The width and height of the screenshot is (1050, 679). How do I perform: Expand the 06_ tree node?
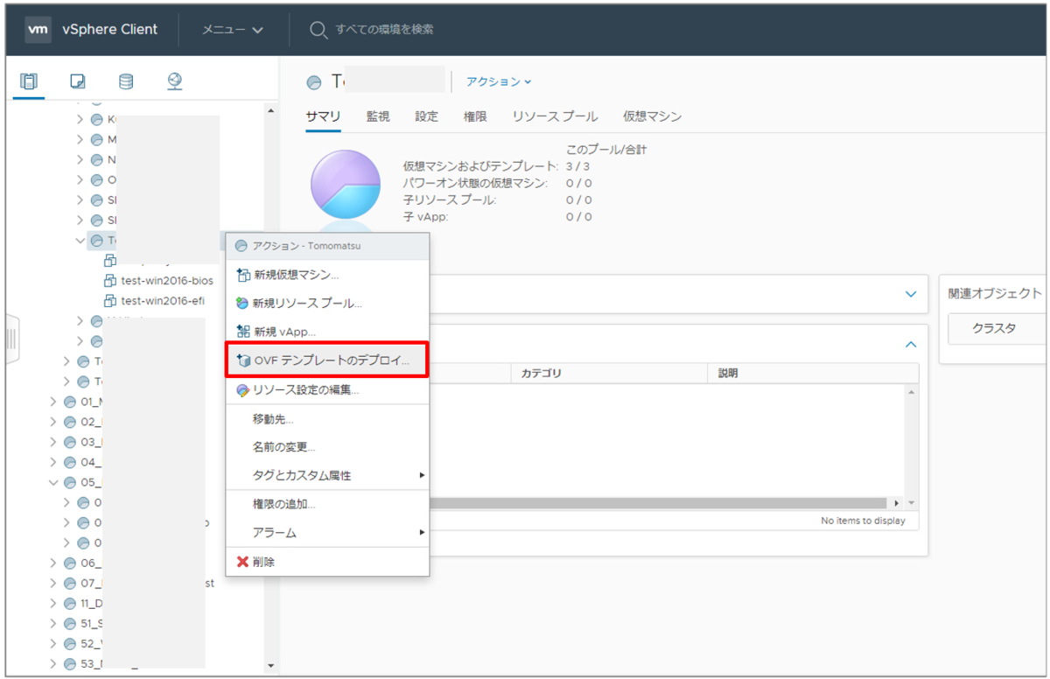point(54,563)
